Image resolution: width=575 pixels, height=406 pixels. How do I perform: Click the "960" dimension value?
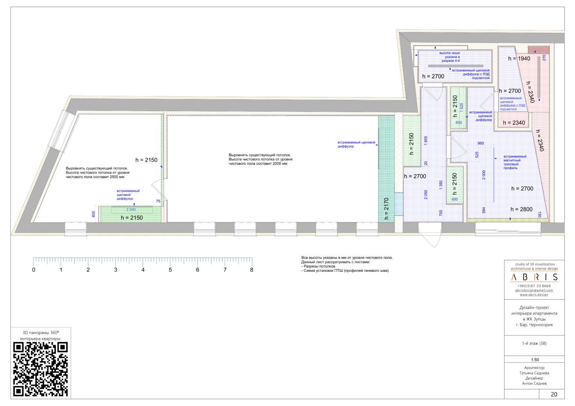481,143
